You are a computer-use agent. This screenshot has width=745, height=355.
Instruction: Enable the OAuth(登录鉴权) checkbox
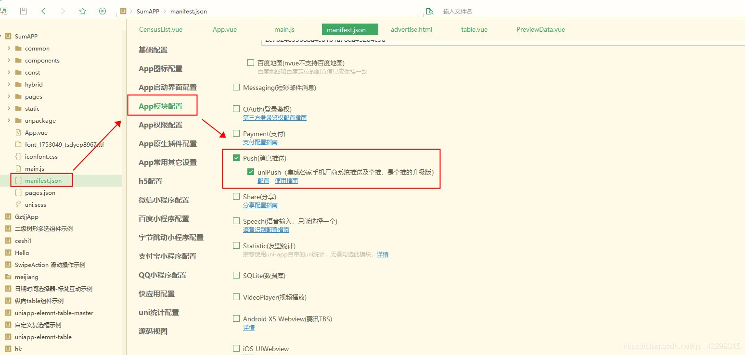[236, 109]
